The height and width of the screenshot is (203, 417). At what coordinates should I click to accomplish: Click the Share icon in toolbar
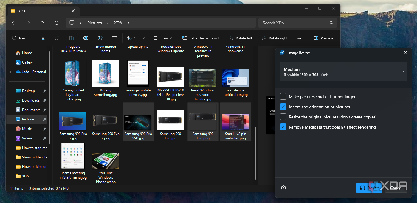[100, 38]
